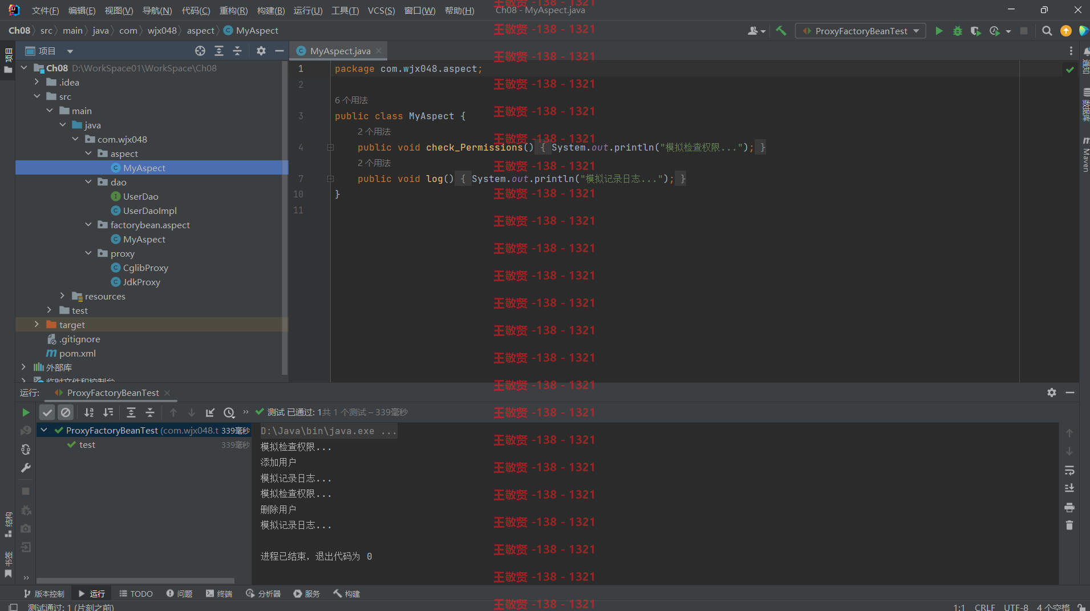Click the 6 个用法 usages hint
This screenshot has width=1090, height=611.
(351, 100)
